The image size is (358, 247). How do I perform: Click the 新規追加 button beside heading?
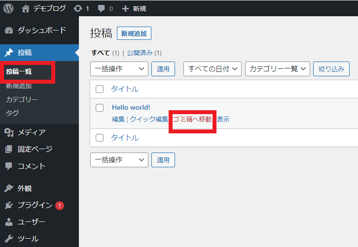pyautogui.click(x=134, y=33)
